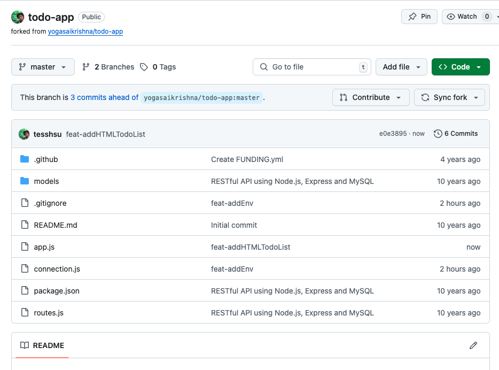Click the code brackets icon in Code button
This screenshot has height=370, width=499.
coord(443,67)
